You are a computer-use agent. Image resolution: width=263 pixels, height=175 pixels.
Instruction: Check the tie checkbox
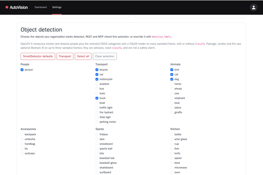[22, 149]
